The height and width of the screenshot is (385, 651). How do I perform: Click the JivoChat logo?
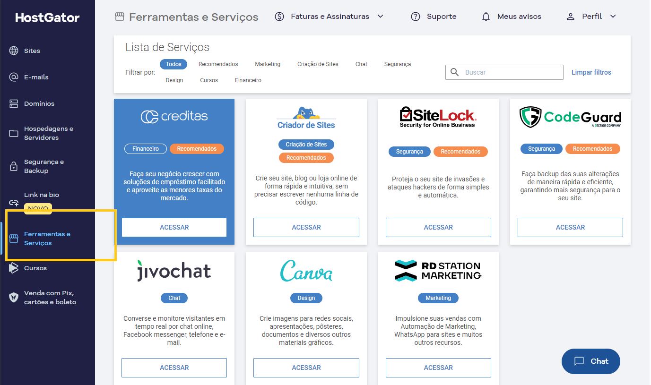pyautogui.click(x=174, y=271)
